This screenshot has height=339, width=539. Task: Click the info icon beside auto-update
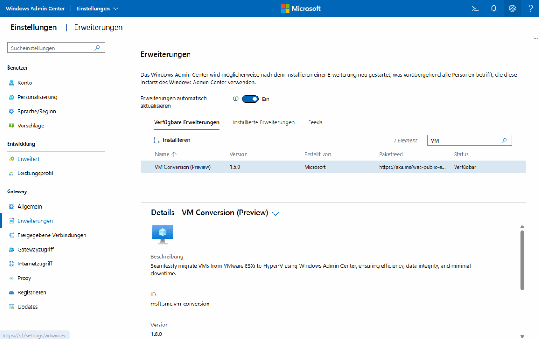pyautogui.click(x=235, y=99)
